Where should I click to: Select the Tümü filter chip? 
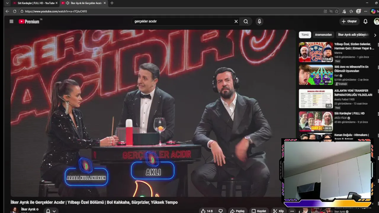point(305,35)
